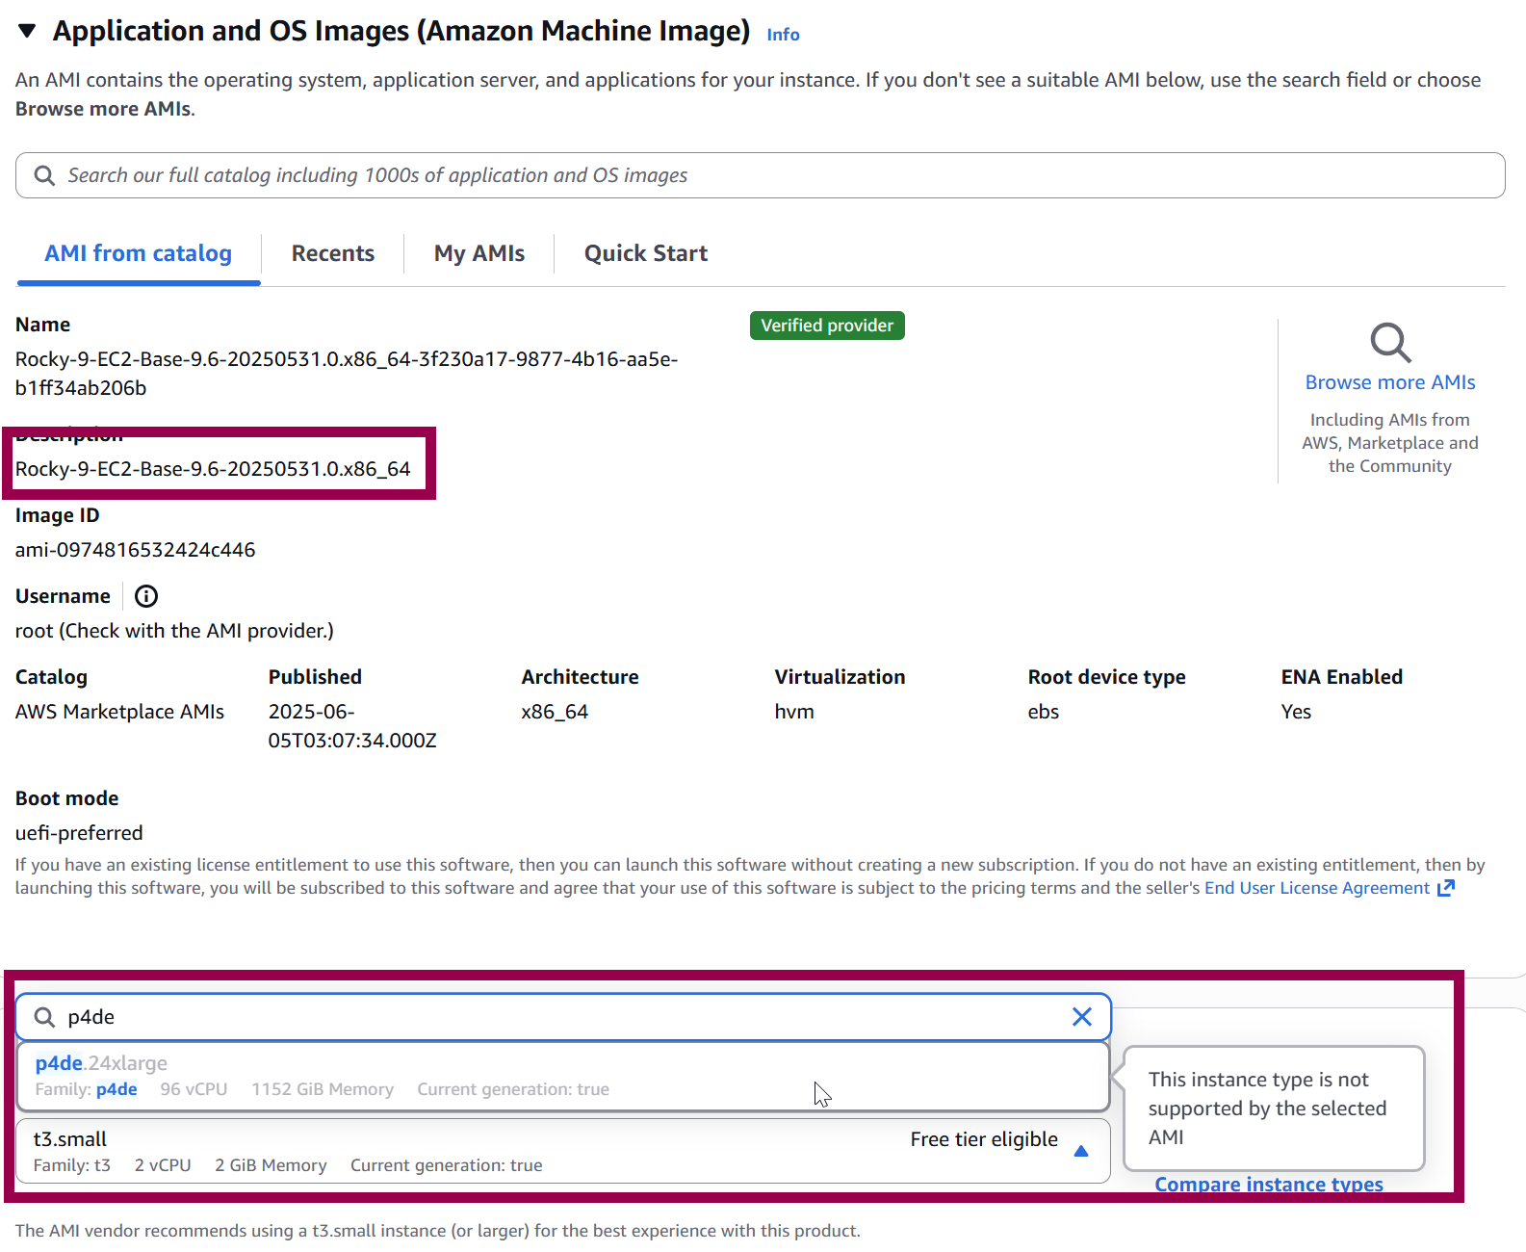Viewport: 1526px width, 1252px height.
Task: Click the external link icon after License Agreement
Action: tap(1445, 888)
